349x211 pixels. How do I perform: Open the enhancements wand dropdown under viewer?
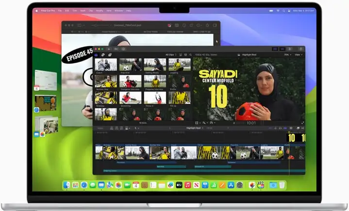click(x=205, y=123)
